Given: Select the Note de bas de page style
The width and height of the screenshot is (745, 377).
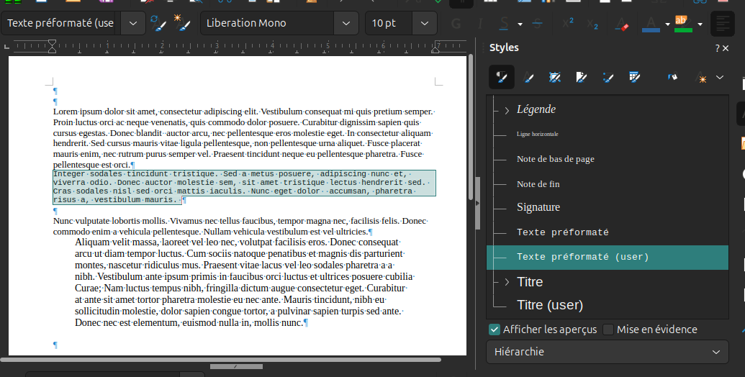Looking at the screenshot, I should tap(555, 159).
